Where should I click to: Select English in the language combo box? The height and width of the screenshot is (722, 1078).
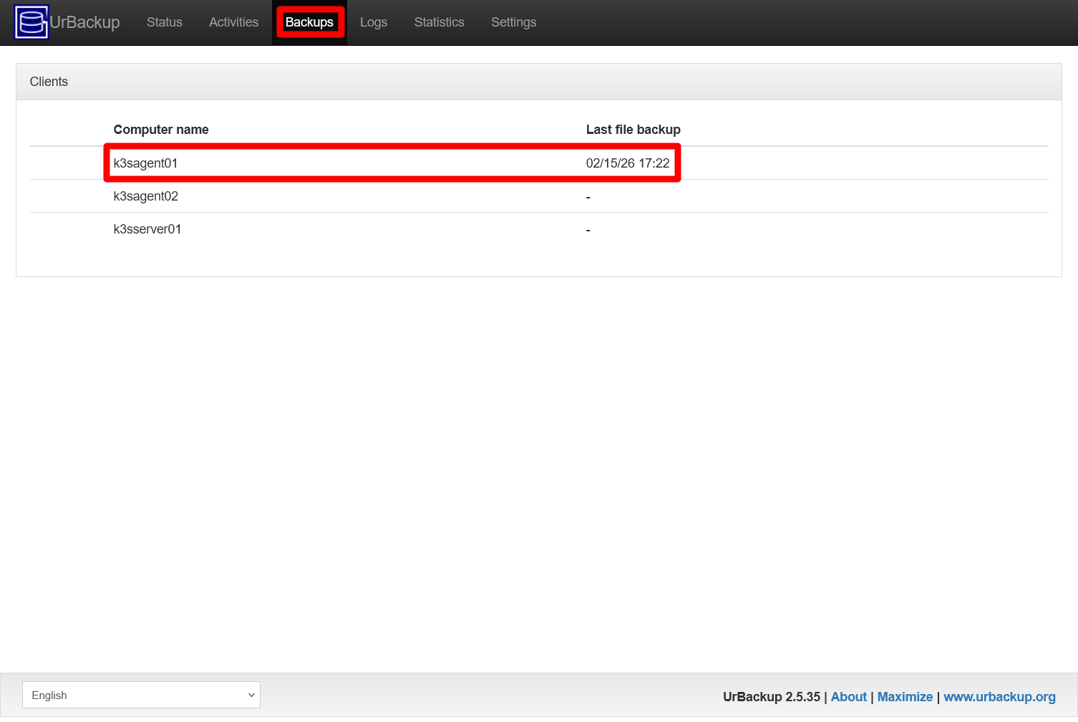coord(141,695)
